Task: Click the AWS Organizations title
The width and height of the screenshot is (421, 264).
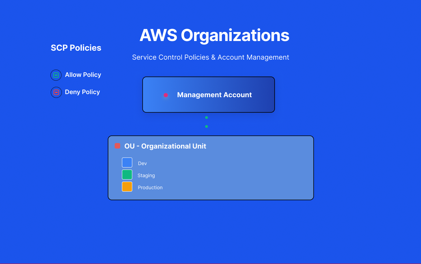Action: click(214, 35)
